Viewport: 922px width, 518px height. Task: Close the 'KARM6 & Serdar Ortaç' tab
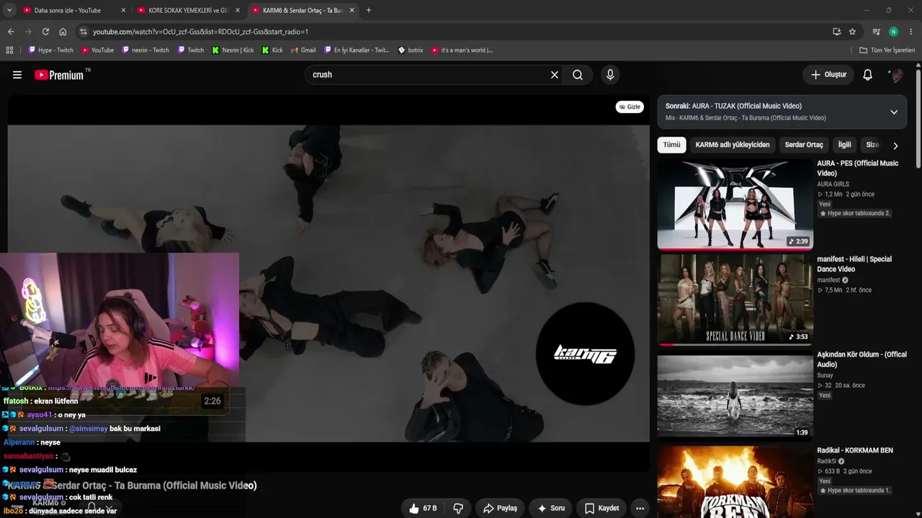(x=352, y=10)
